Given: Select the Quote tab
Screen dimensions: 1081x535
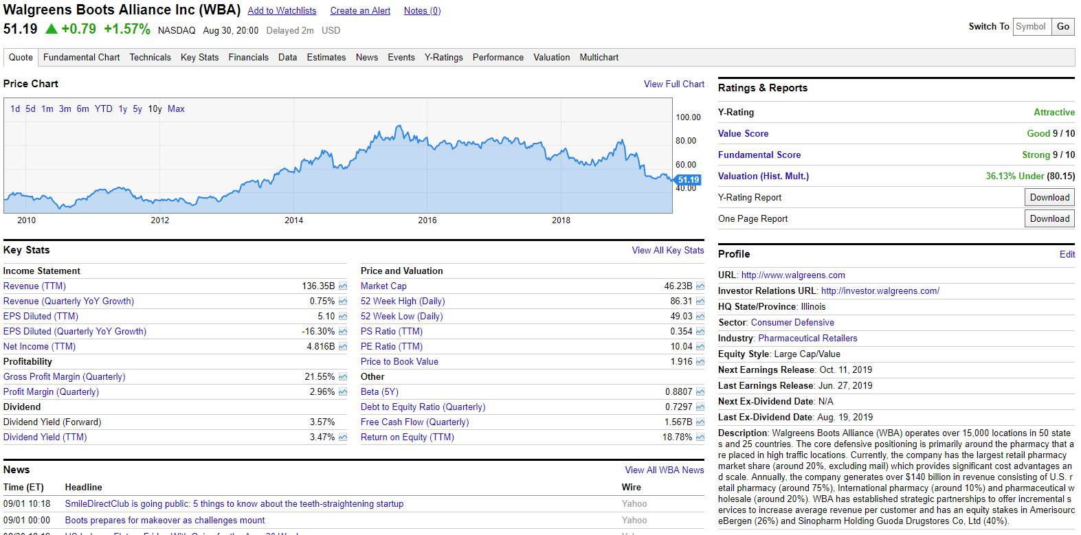Looking at the screenshot, I should [x=21, y=58].
